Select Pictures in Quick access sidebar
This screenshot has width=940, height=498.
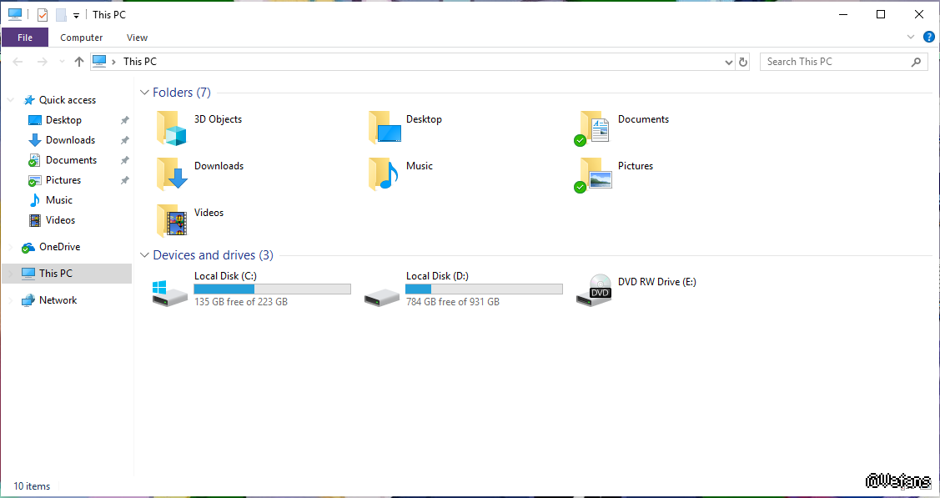click(x=63, y=180)
